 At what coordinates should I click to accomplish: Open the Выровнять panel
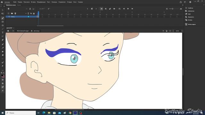[x=190, y=17]
